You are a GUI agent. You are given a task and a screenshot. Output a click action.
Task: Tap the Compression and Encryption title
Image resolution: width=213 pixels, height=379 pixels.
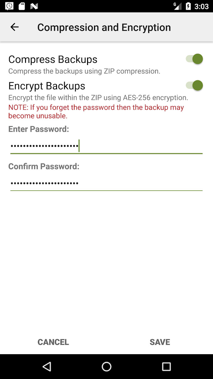[x=104, y=27]
